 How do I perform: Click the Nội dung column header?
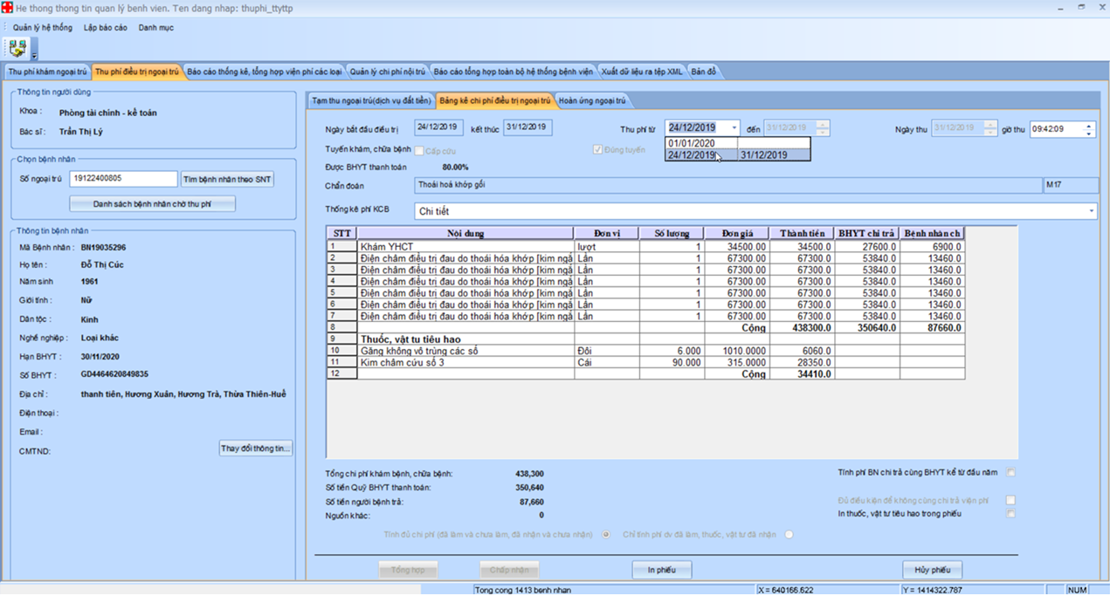click(465, 233)
